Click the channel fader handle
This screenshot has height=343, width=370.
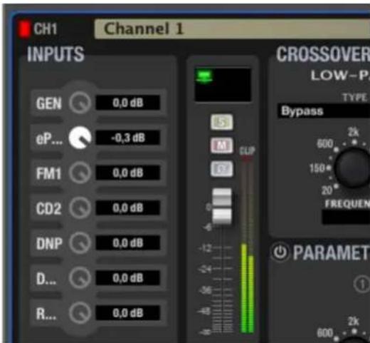tap(222, 206)
